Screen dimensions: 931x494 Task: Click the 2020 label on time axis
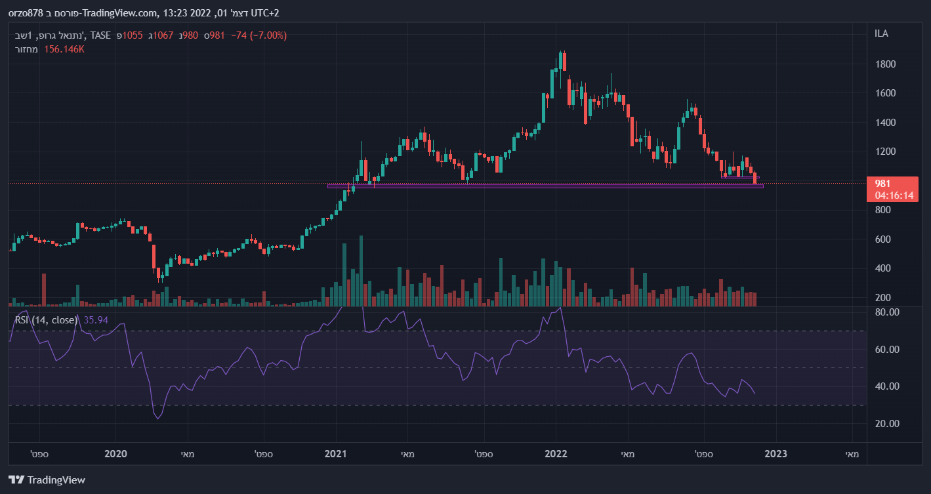115,453
